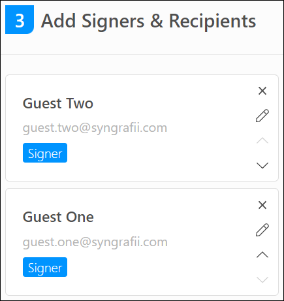The image size is (284, 301).
Task: Click the Signer badge for Guest Two
Action: pos(45,153)
